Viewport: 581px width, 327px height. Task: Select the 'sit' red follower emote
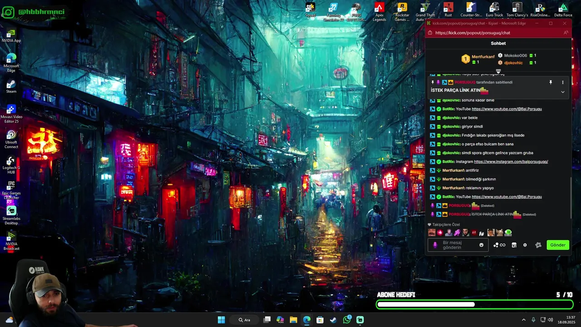coord(474,233)
